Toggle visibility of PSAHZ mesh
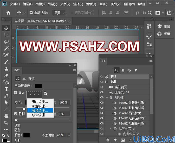Image resolution: width=175 pixels, height=143 pixels. click(x=102, y=97)
